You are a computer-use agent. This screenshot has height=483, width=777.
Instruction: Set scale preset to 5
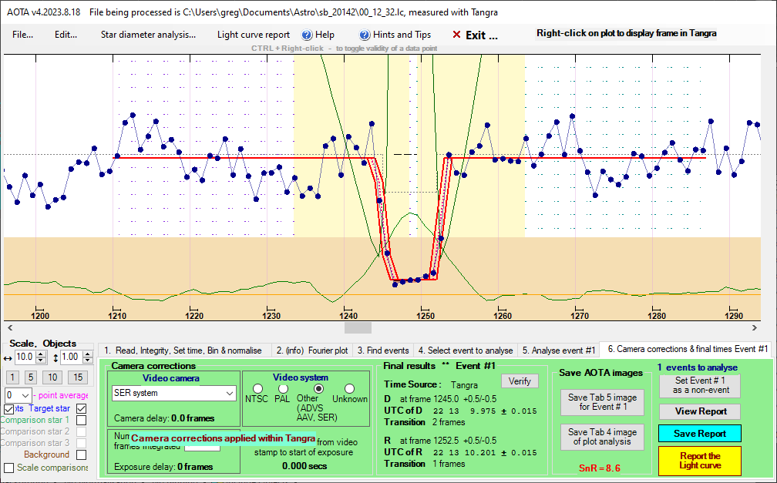tap(30, 377)
